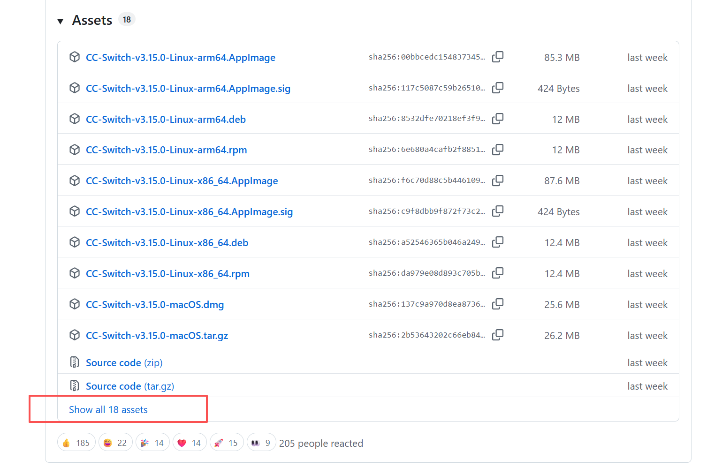Copy sha256 for Linux-arm64.AppImage
Viewport: 722px width, 467px height.
[x=498, y=57]
